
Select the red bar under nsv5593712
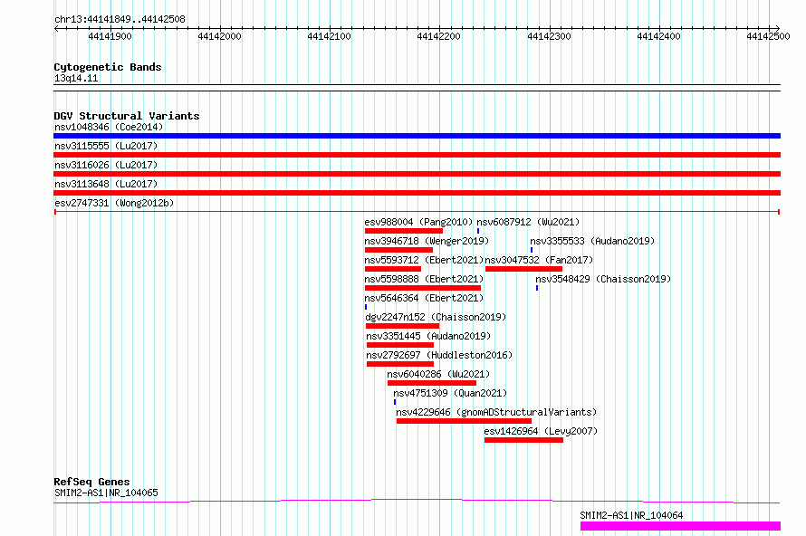coord(393,269)
